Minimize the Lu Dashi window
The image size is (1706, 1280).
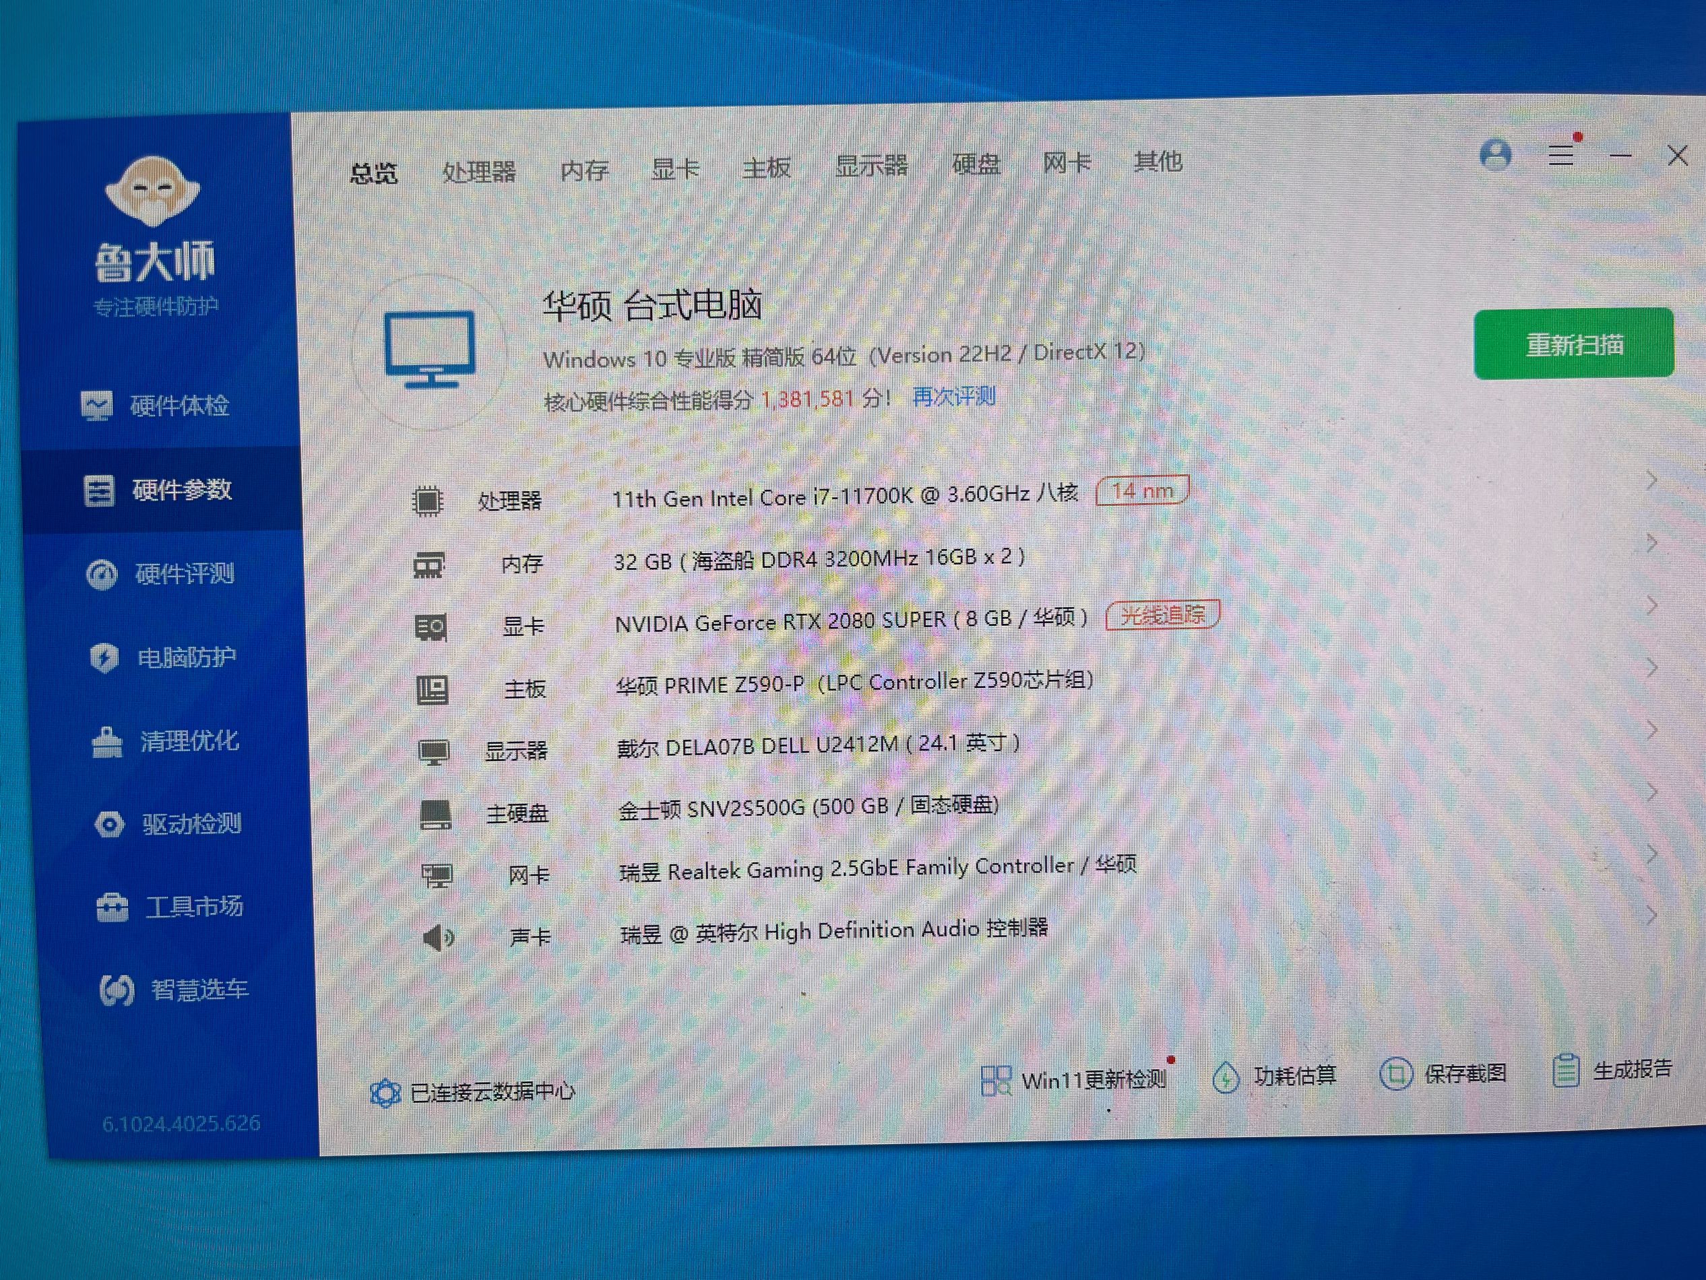point(1620,156)
